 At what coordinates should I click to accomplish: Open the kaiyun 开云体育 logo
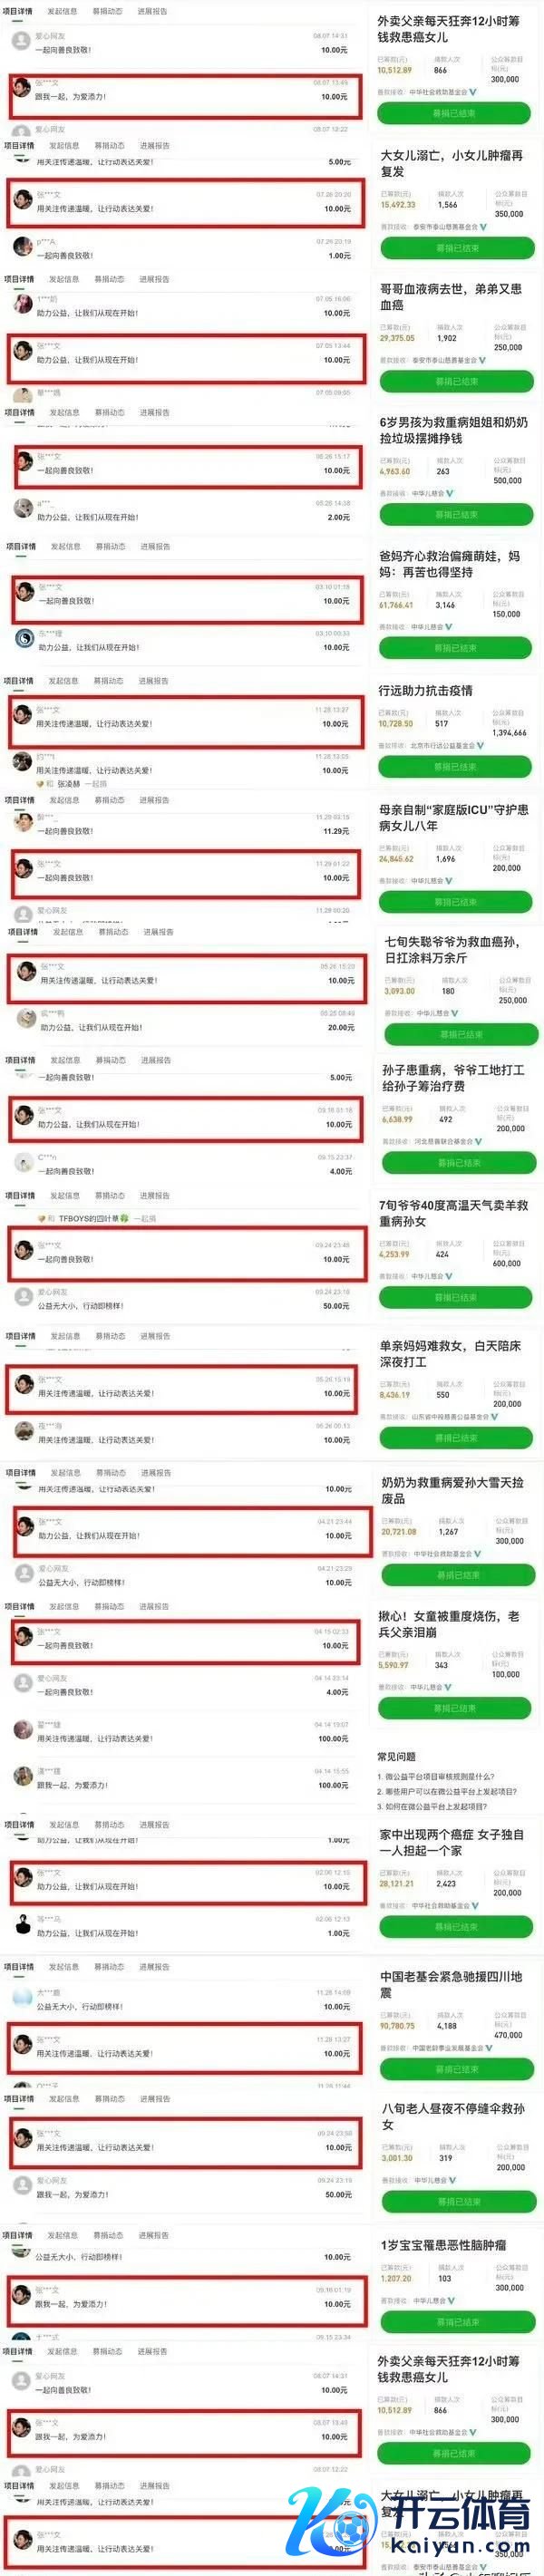coord(410,2529)
